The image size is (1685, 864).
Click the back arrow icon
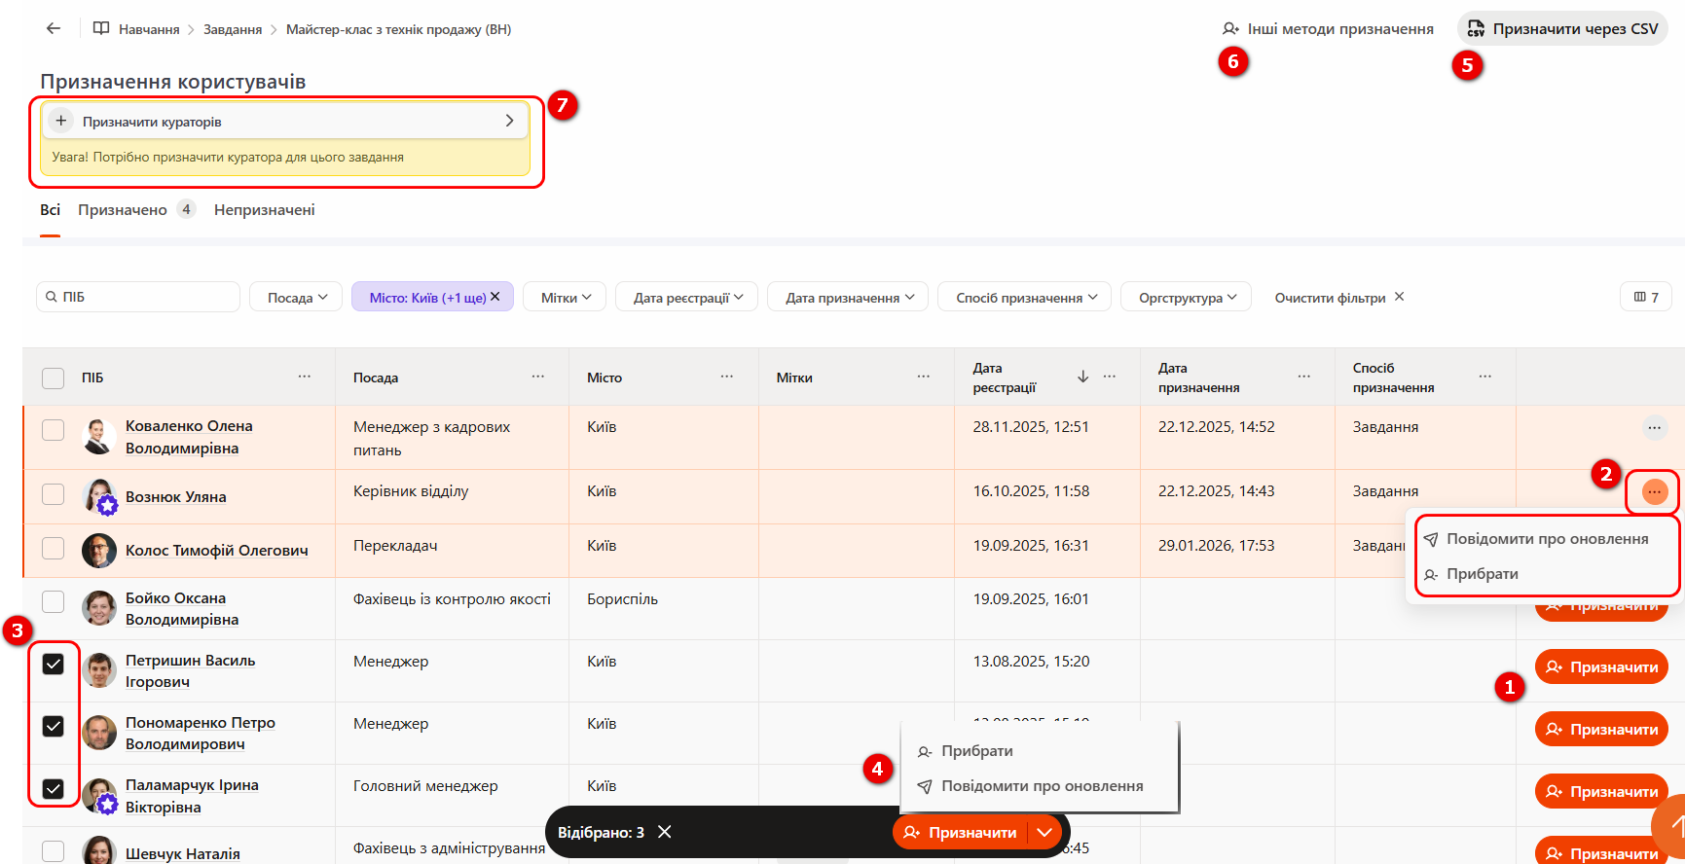click(54, 29)
